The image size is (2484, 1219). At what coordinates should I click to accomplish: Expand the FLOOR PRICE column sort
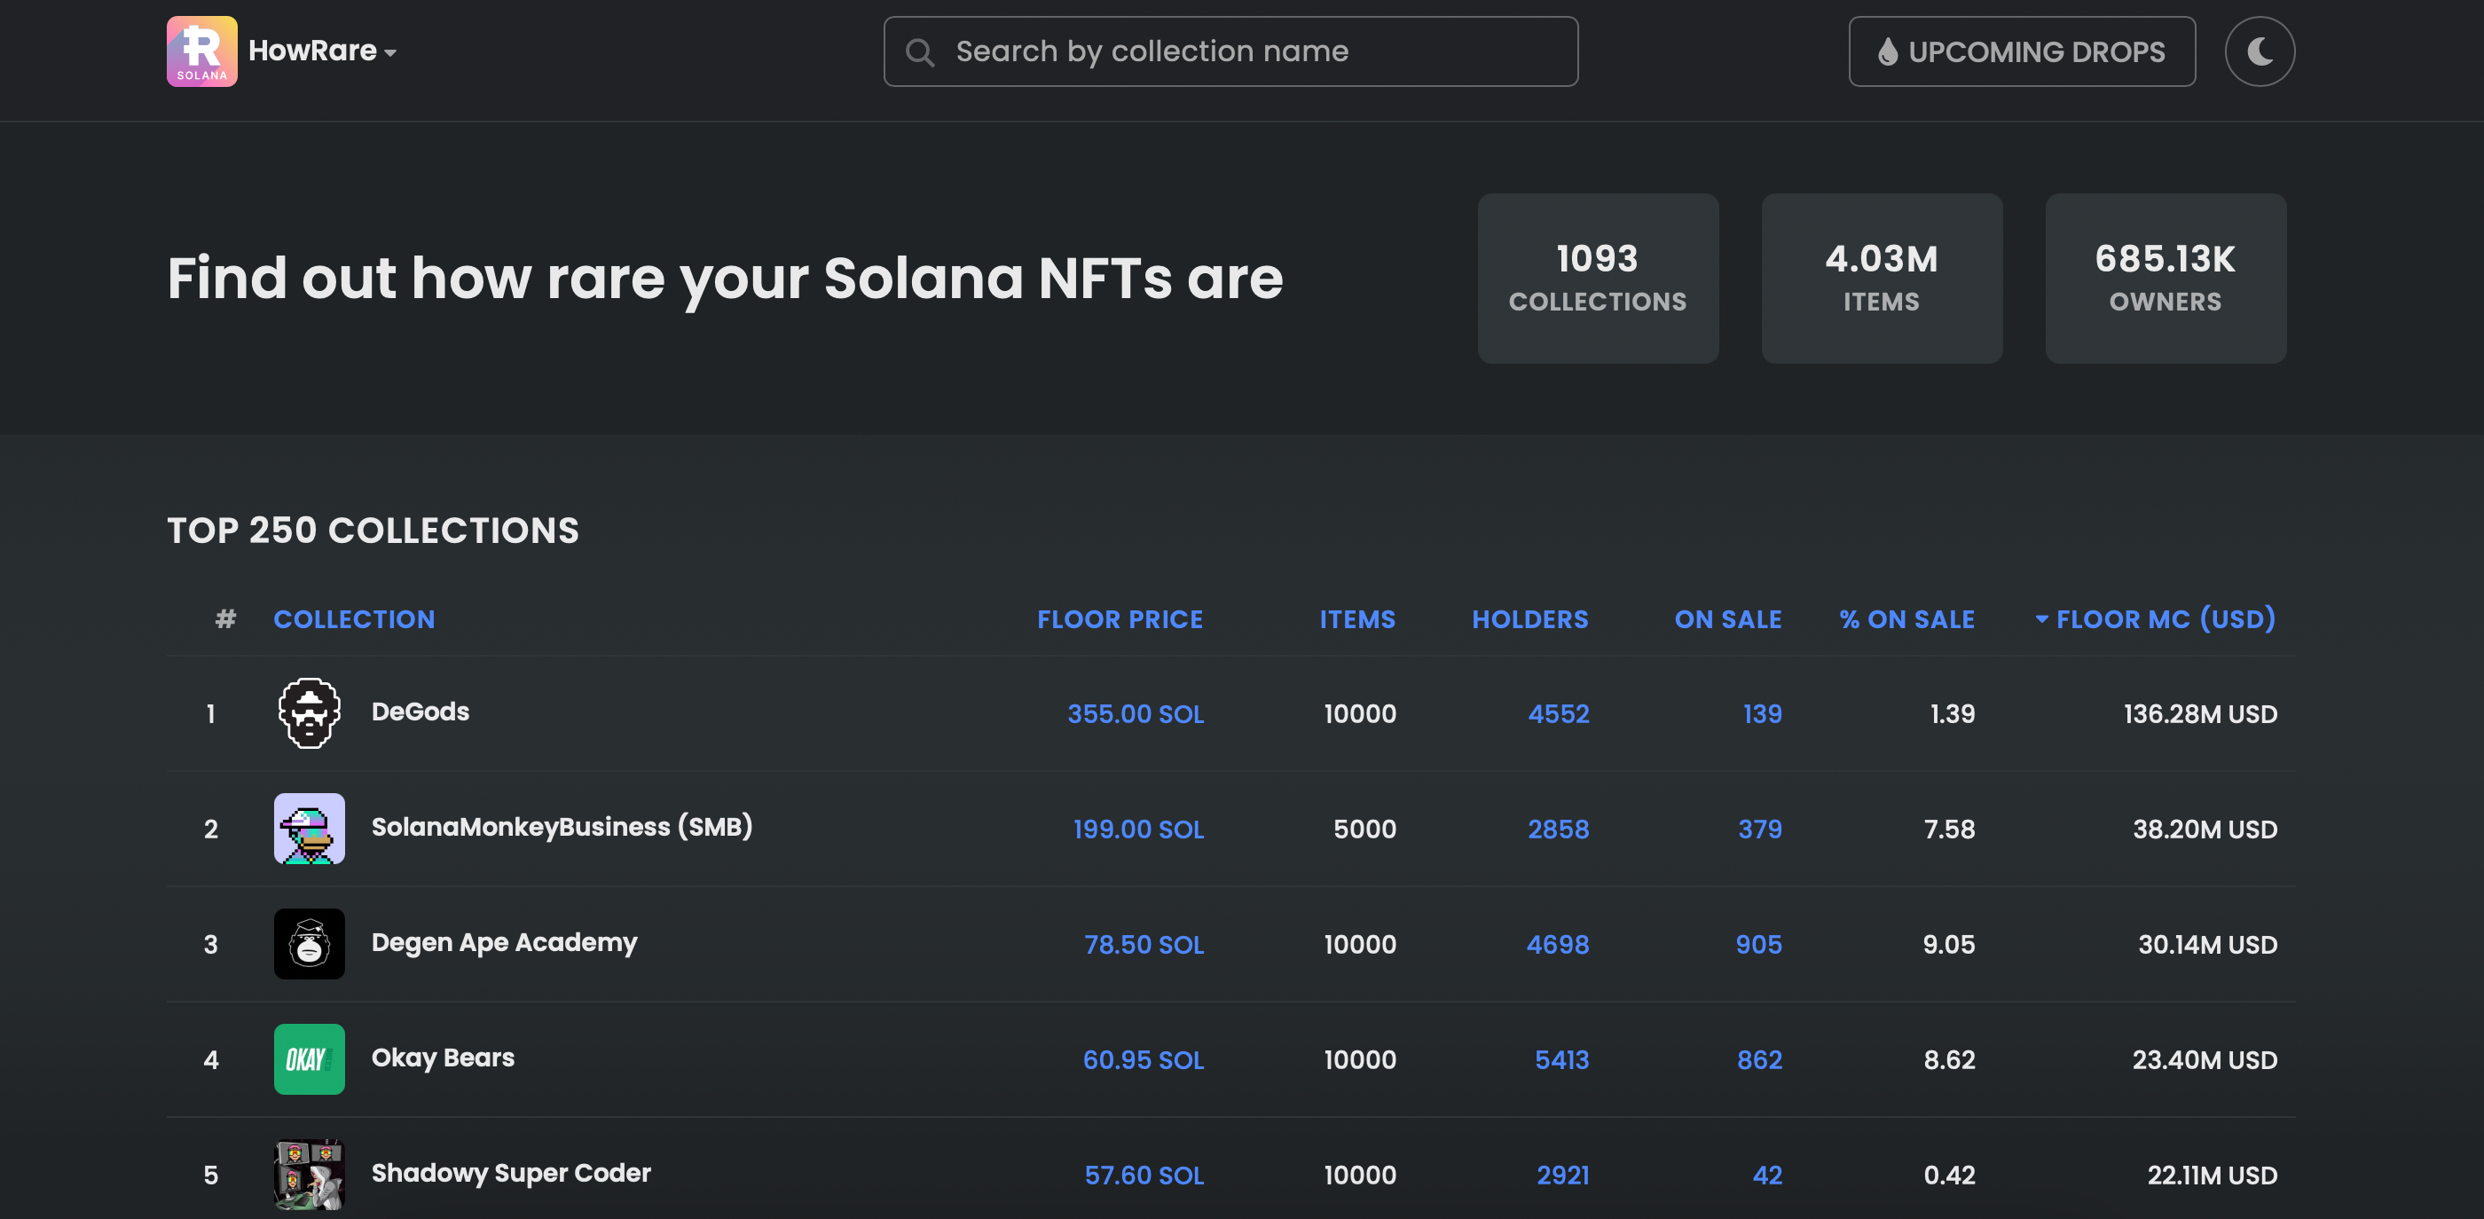pyautogui.click(x=1120, y=617)
